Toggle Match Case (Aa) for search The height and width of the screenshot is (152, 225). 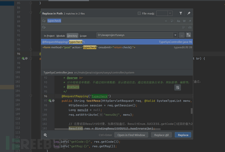tap(178, 21)
